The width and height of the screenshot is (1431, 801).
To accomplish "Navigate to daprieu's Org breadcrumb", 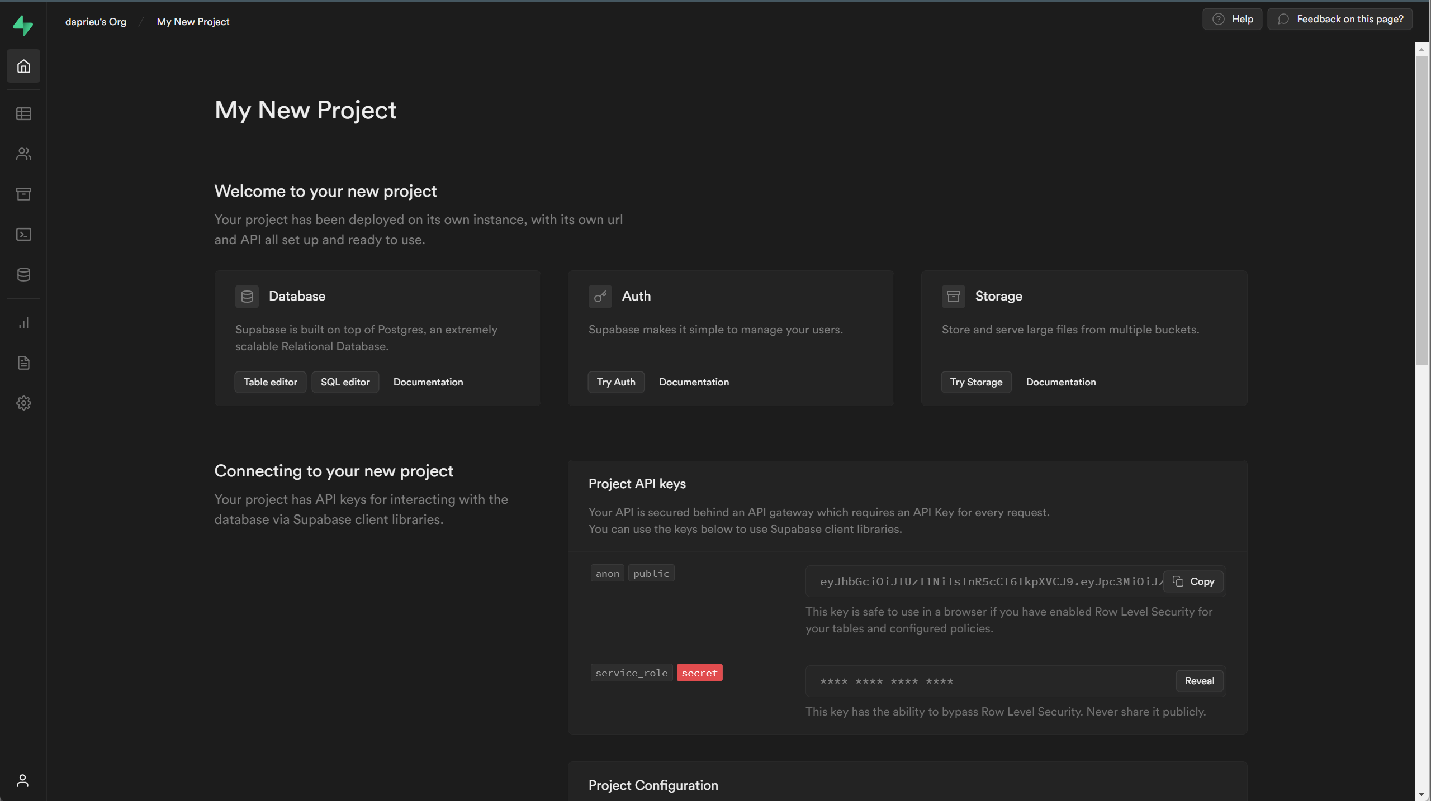I will [x=96, y=22].
